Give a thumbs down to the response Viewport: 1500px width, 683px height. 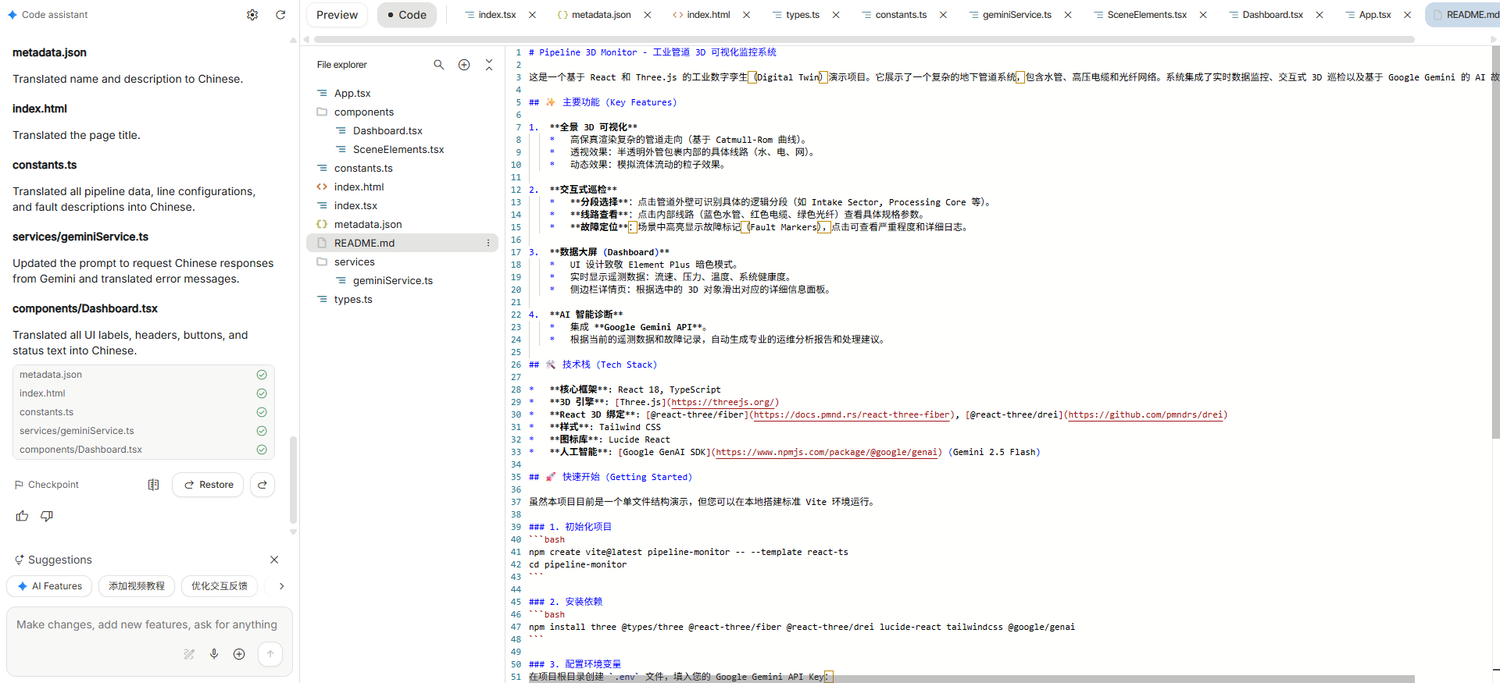pos(47,516)
